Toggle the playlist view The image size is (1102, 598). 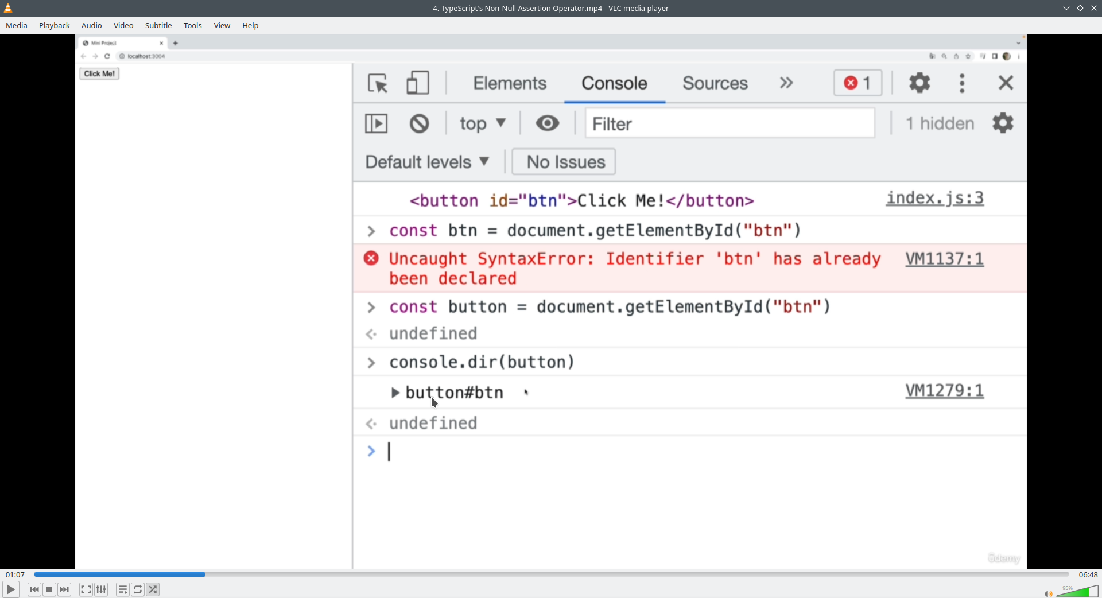coord(122,589)
